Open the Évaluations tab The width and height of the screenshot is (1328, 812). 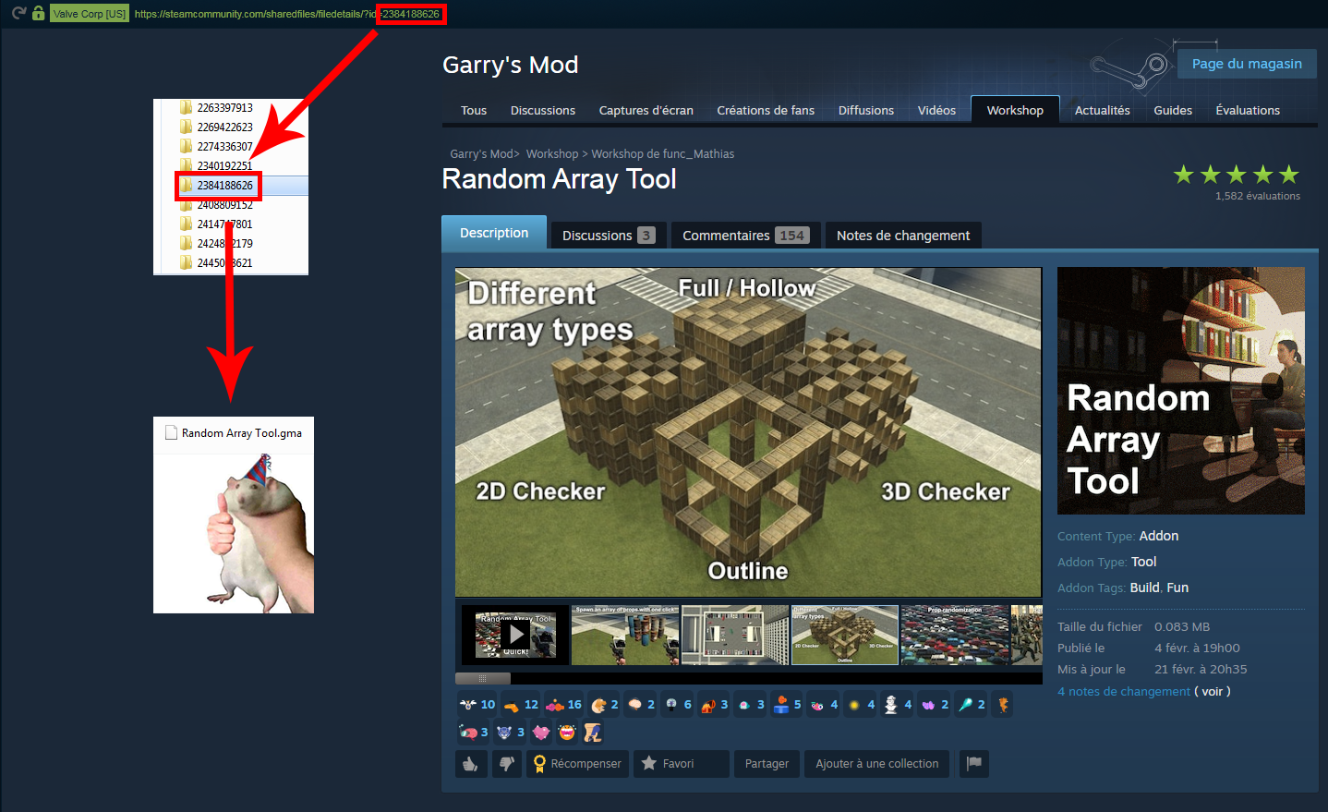(1248, 110)
